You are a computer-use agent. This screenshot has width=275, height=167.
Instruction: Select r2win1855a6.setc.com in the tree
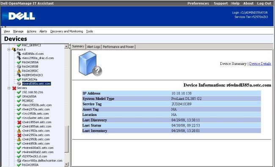(37, 127)
